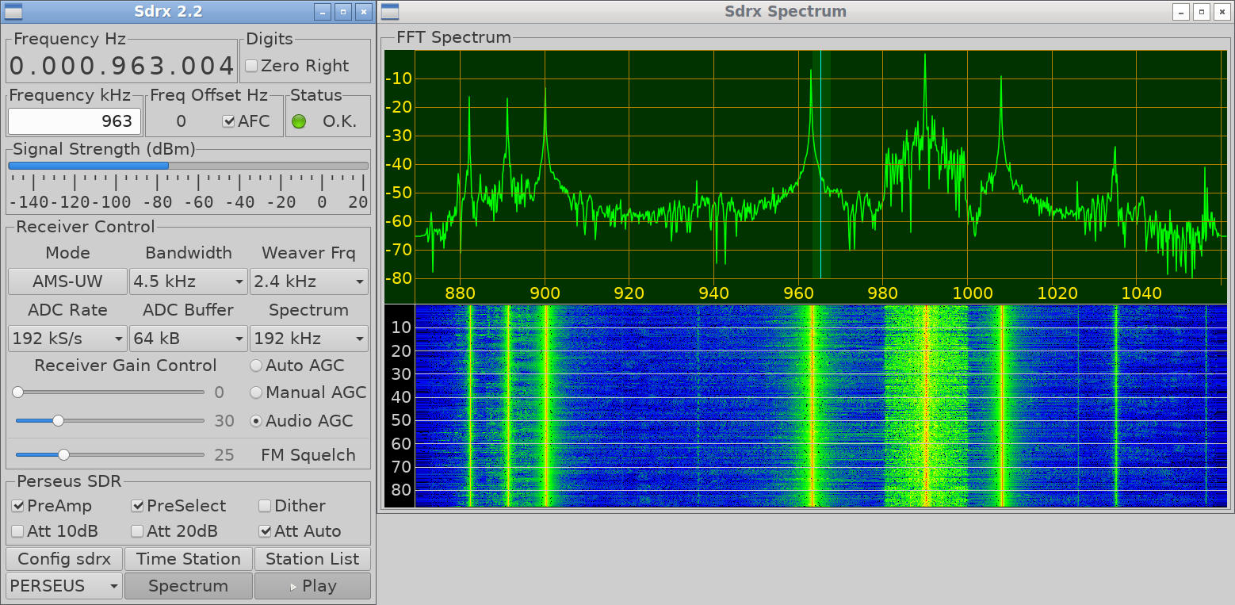Viewport: 1235px width, 605px height.
Task: Click the Perseus SDR group label
Action: 69,481
